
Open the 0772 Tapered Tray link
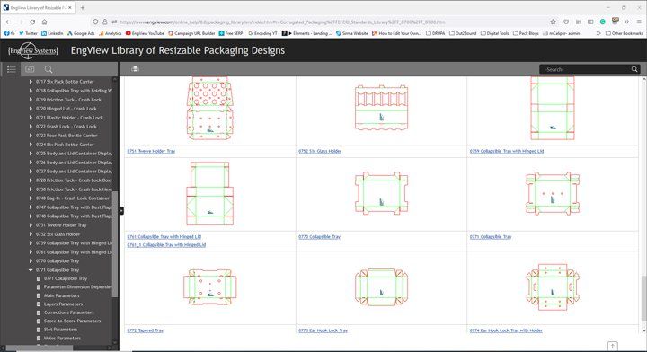(146, 330)
